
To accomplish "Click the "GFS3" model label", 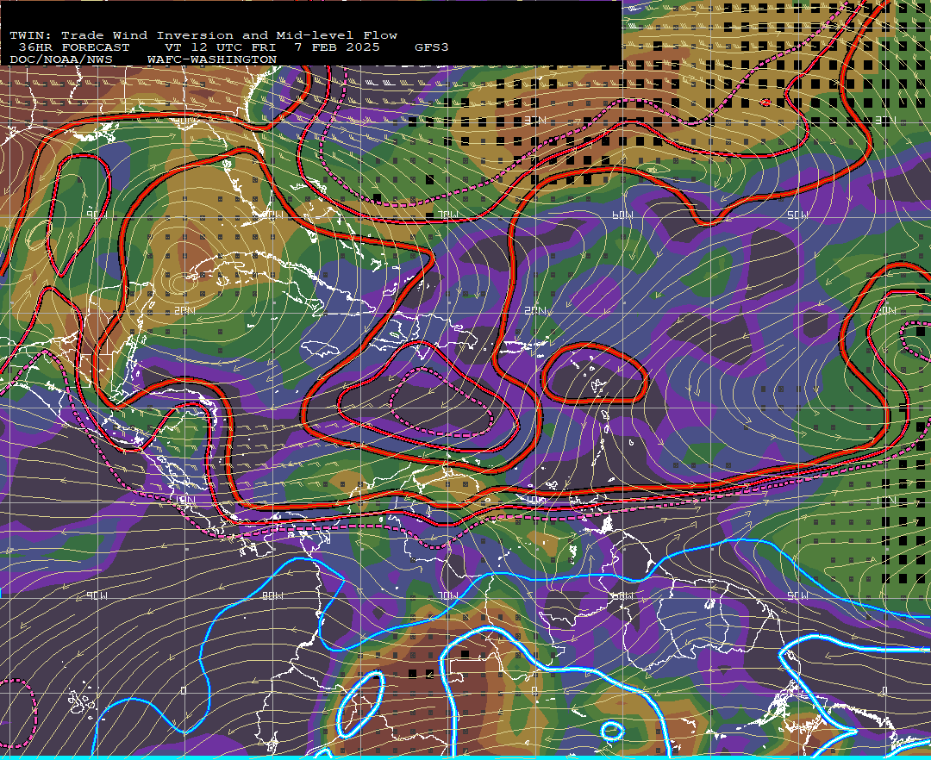I will pyautogui.click(x=432, y=47).
